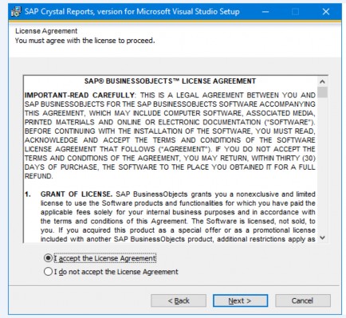Click the license text scrollbar thumb
The image size is (346, 318).
pos(322,92)
